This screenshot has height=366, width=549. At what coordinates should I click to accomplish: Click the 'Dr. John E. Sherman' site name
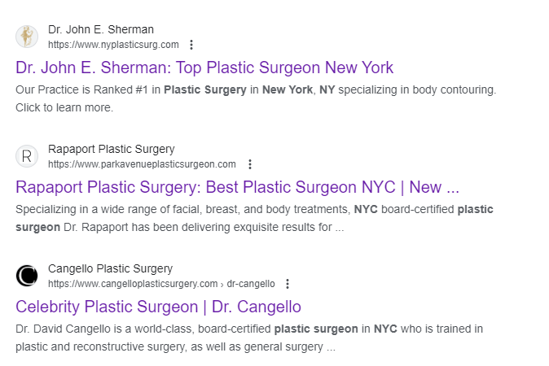(x=101, y=30)
